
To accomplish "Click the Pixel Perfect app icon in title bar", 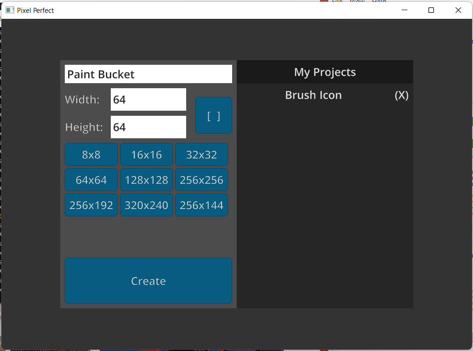I will click(10, 10).
